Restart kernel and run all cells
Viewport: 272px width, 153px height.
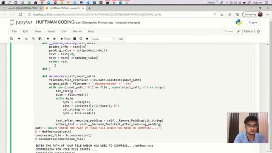pos(87,39)
